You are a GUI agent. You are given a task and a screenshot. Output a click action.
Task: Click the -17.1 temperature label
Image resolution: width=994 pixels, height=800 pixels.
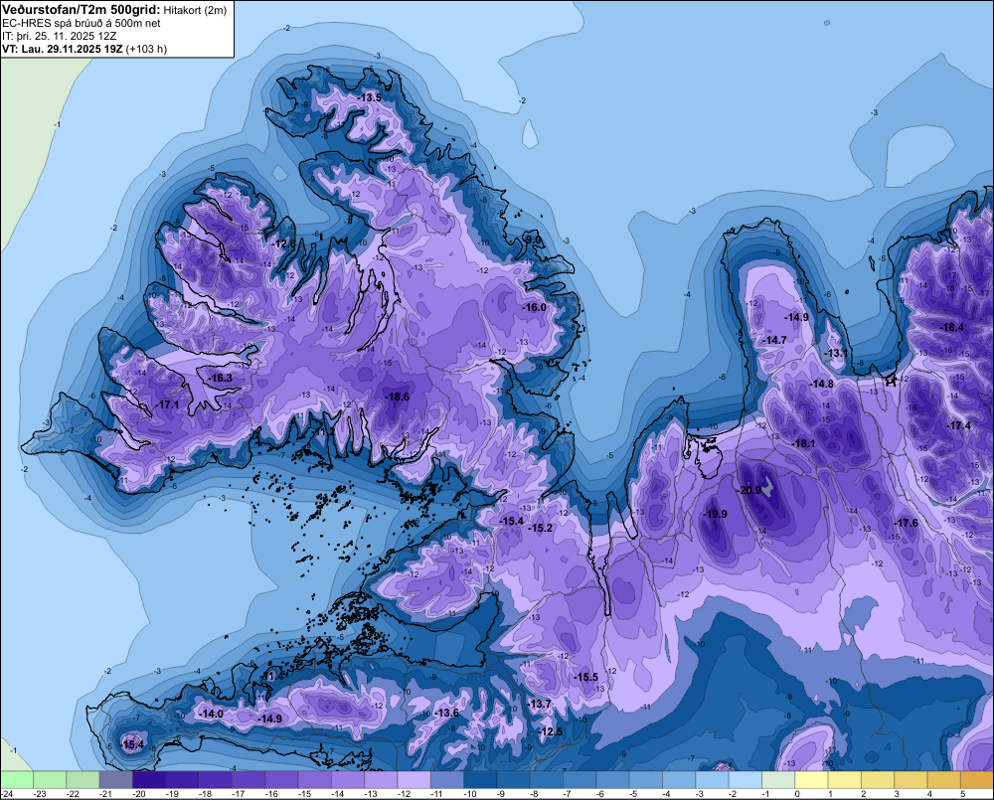[167, 404]
